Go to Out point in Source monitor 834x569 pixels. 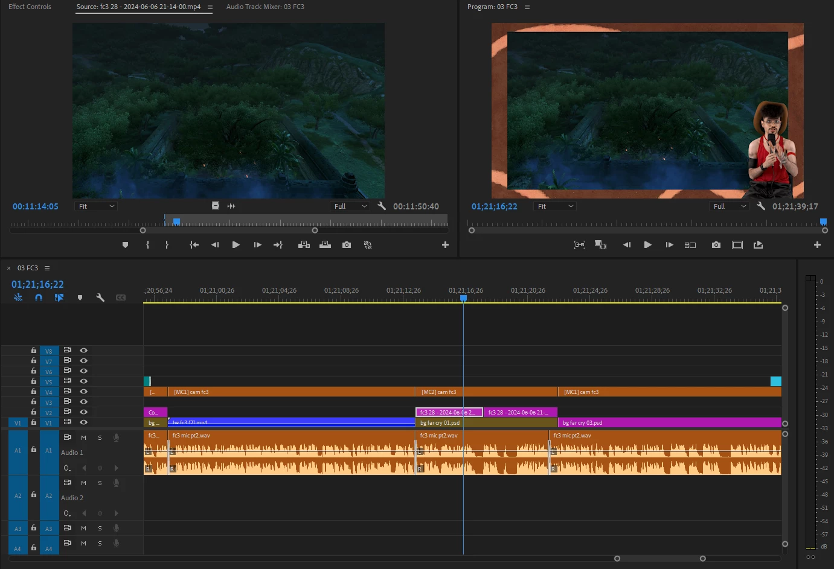278,245
